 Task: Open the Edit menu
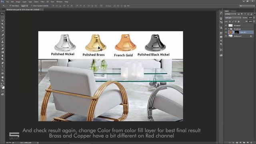[12, 2]
